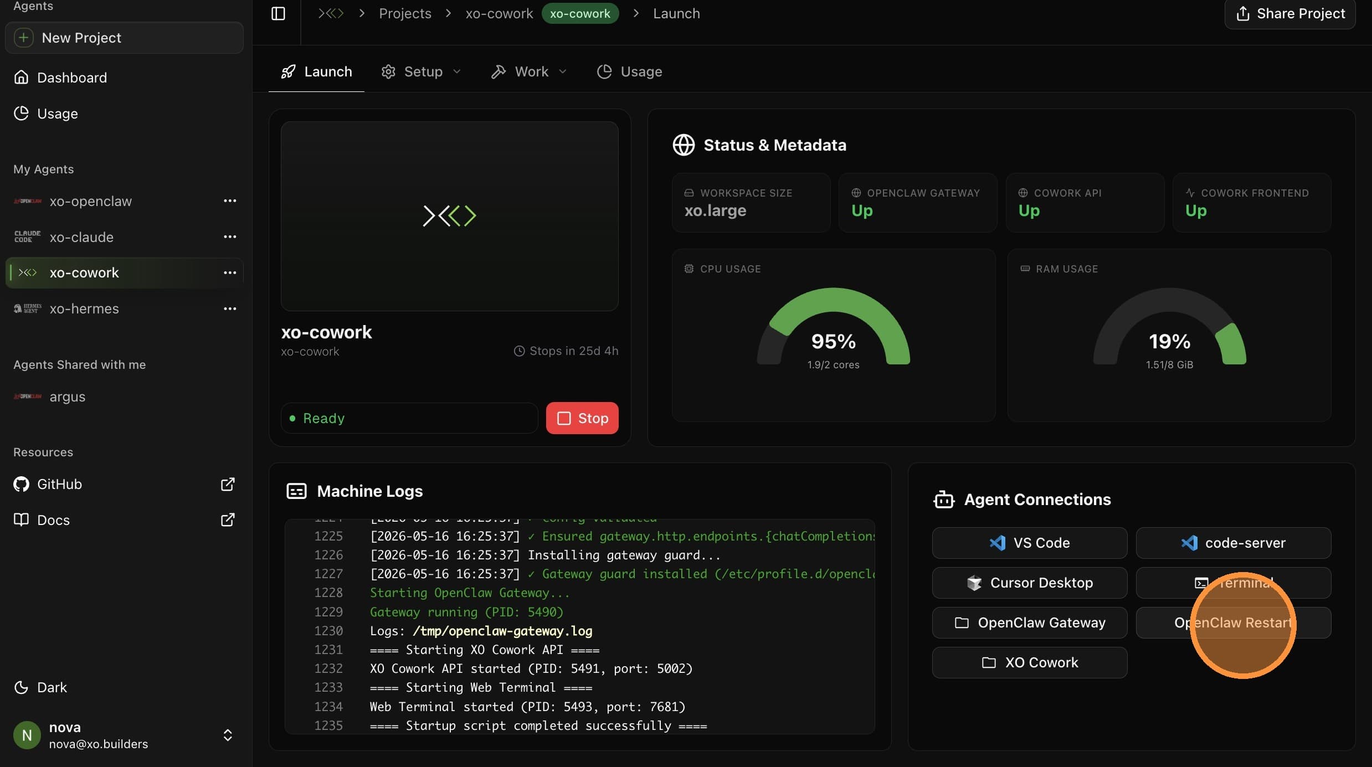The width and height of the screenshot is (1372, 767).
Task: Click the Docs book icon
Action: pyautogui.click(x=21, y=520)
